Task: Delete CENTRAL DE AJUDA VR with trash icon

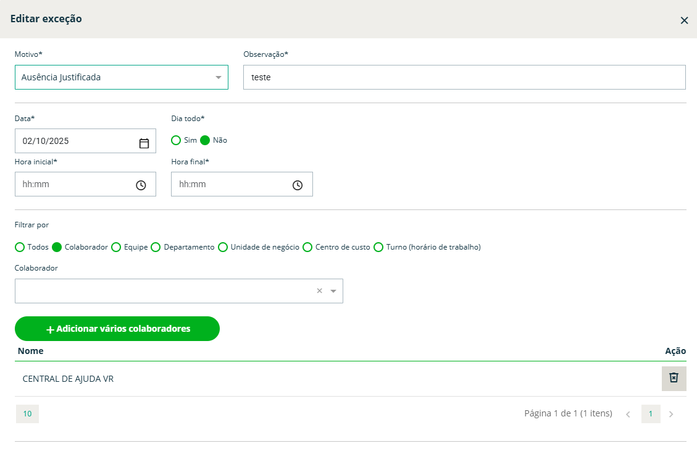Action: point(674,378)
